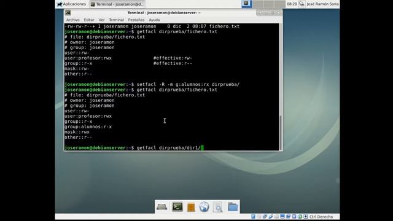Open the blue home folder dock icon

coord(233,207)
